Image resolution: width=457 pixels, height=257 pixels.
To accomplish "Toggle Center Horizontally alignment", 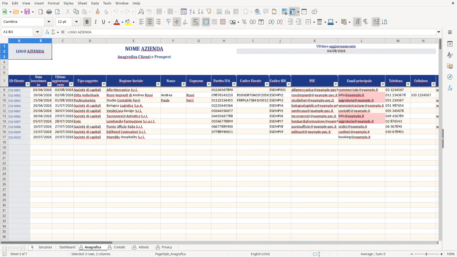I will coord(150,22).
